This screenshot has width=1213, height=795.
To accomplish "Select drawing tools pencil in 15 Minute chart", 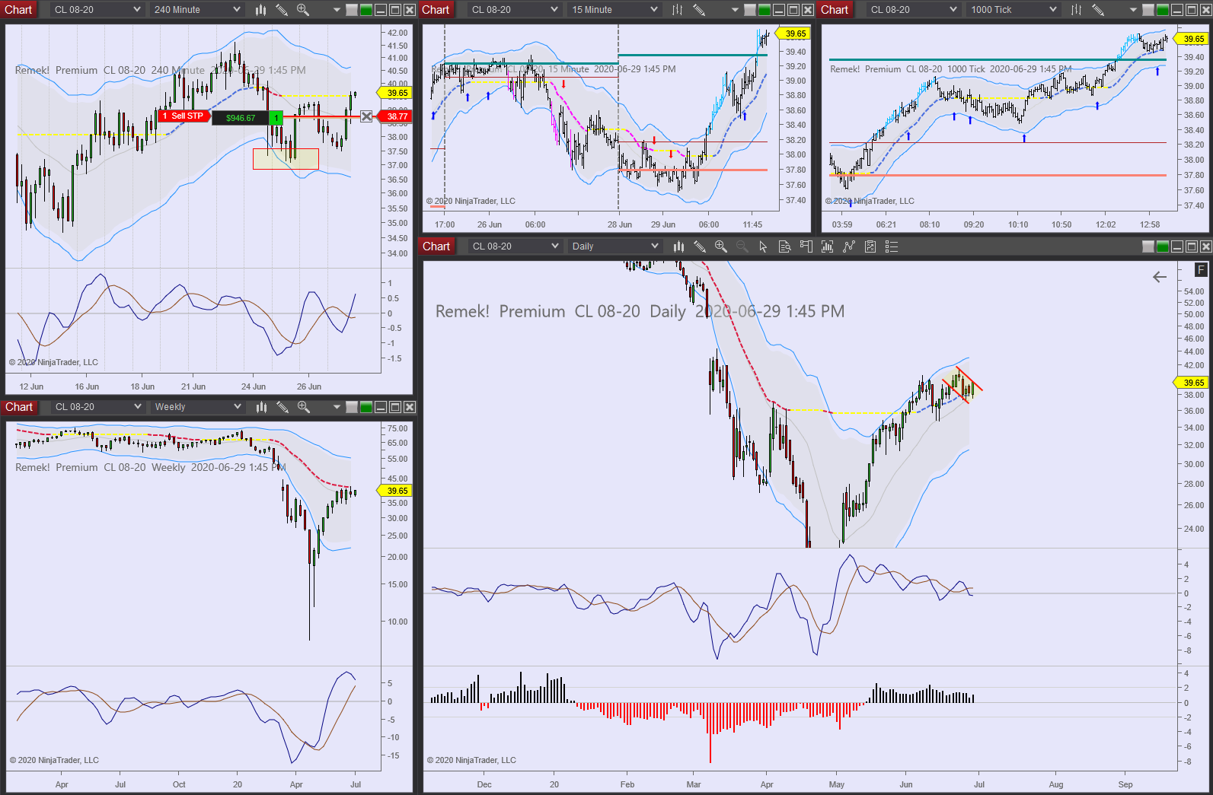I will tap(699, 10).
